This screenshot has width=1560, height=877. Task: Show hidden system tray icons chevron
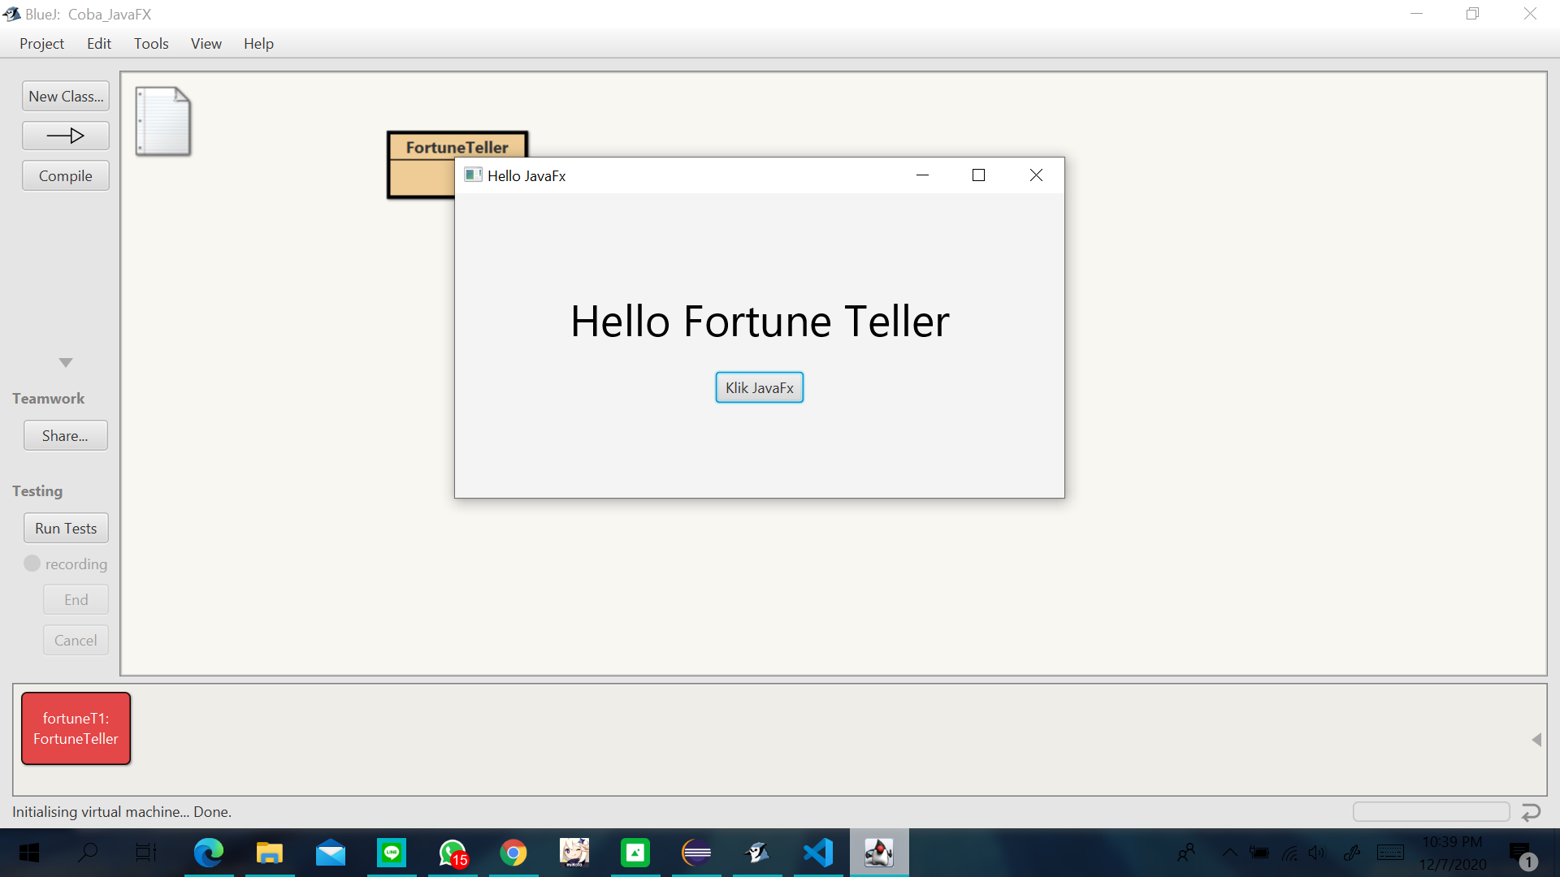pyautogui.click(x=1229, y=853)
